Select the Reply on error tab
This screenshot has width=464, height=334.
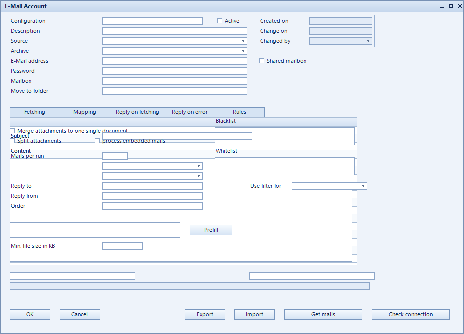pyautogui.click(x=190, y=112)
